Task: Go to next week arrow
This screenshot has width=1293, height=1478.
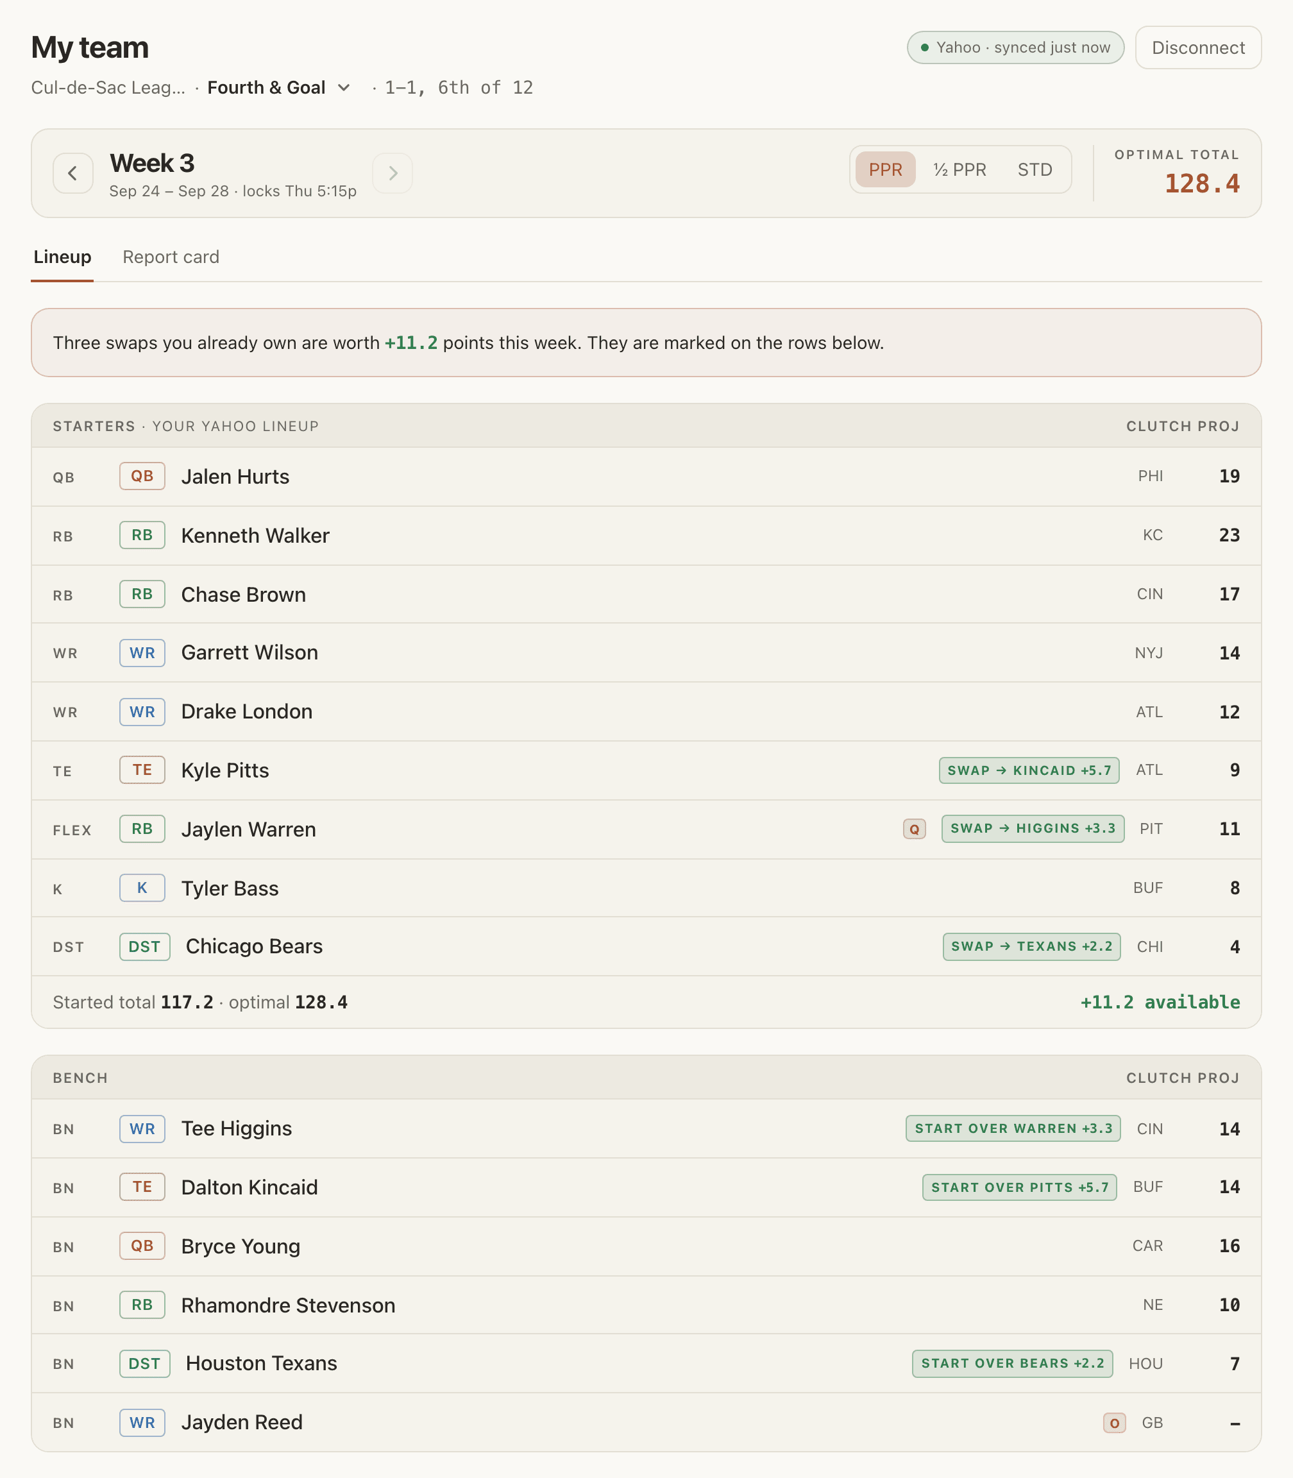Action: coord(393,173)
